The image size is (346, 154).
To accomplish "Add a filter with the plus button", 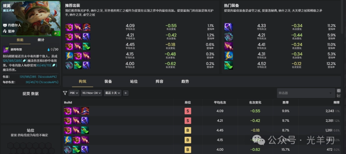I will coord(126,93).
